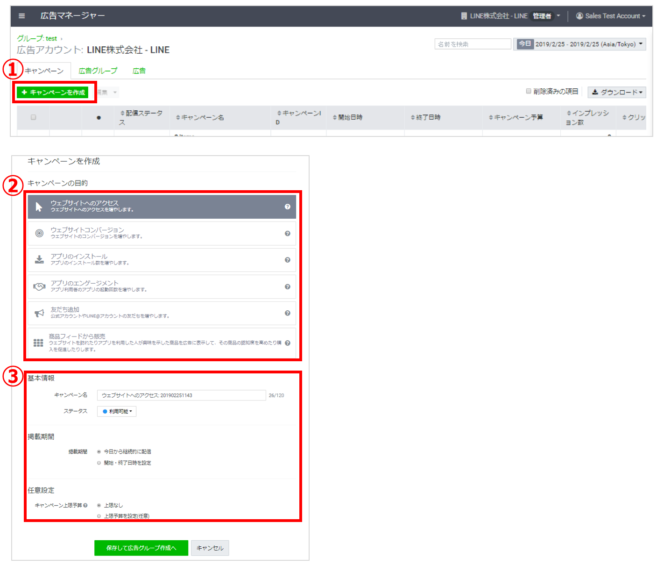The image size is (657, 565).
Task: Open the グループ: test breadcrumb link
Action: tap(37, 38)
